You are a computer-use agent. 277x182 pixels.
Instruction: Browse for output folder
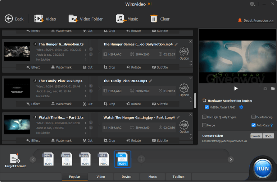point(256,136)
